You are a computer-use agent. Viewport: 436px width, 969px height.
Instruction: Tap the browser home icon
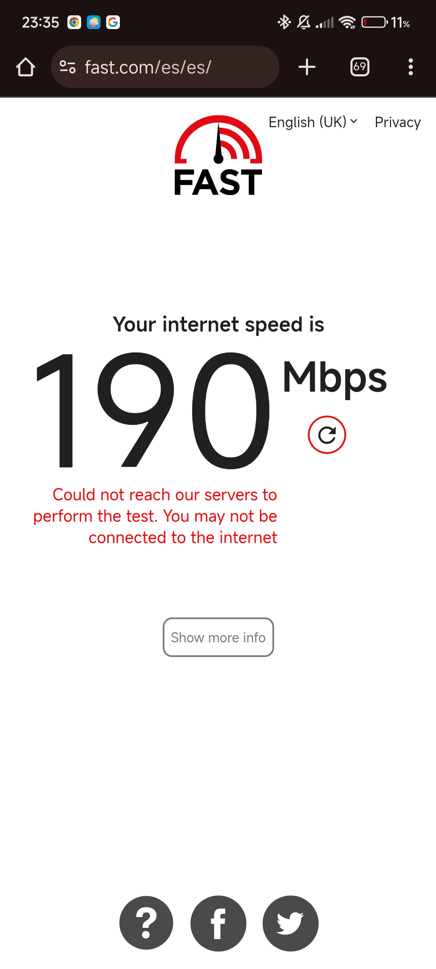[25, 67]
